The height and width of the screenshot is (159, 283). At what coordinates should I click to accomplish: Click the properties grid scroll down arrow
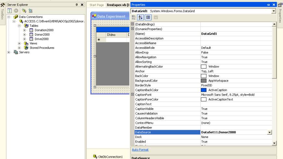(274, 143)
